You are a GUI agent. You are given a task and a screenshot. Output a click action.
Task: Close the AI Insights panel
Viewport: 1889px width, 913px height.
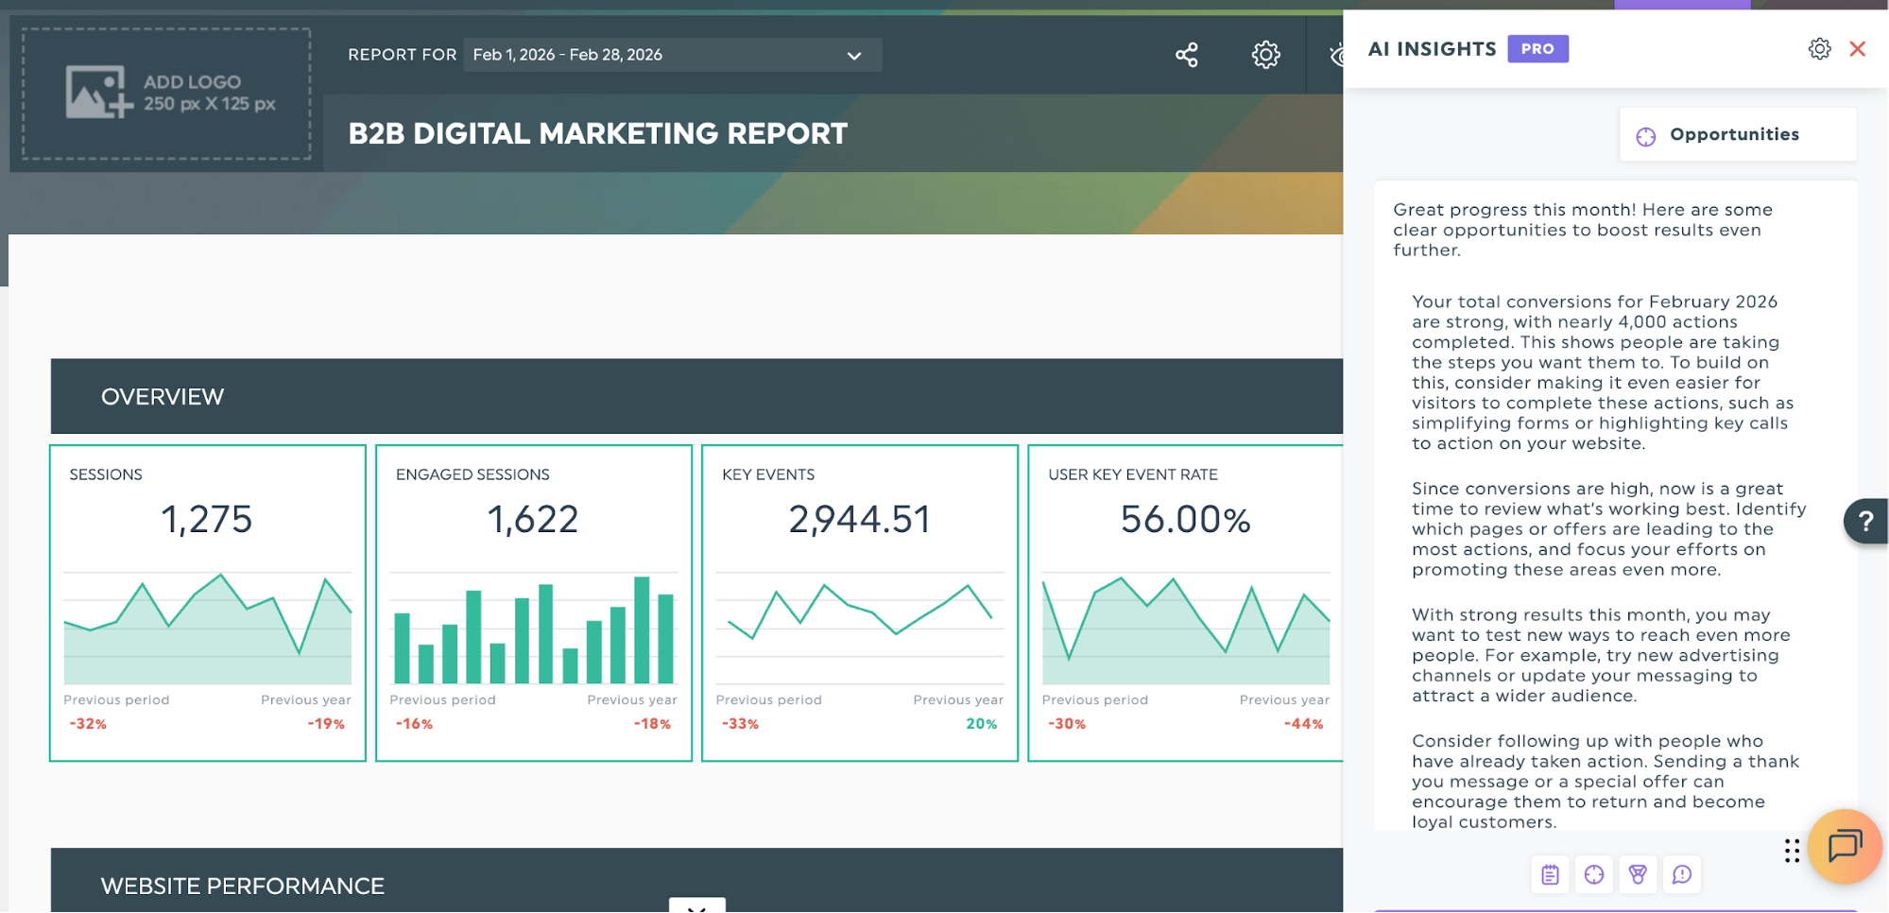(1857, 49)
